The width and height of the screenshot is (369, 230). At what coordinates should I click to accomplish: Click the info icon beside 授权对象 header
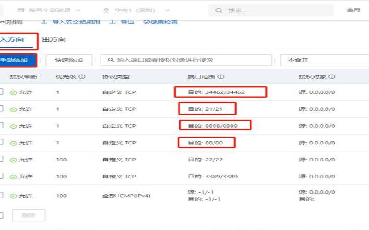point(332,77)
